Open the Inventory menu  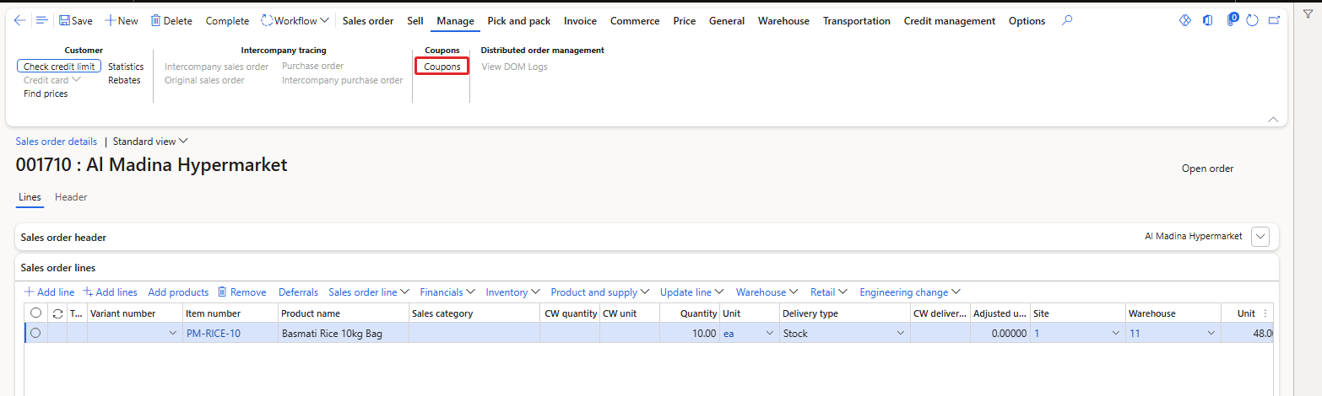[x=512, y=292]
